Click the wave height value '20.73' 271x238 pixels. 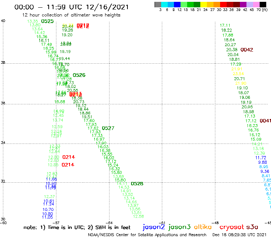(x=79, y=102)
